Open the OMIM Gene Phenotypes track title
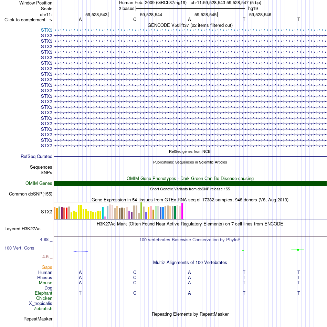327x327 pixels. 190,179
